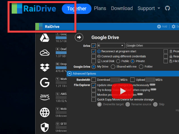Click the Local Disk drive icon
Viewport: 179px width, 134px height.
[x=99, y=61]
